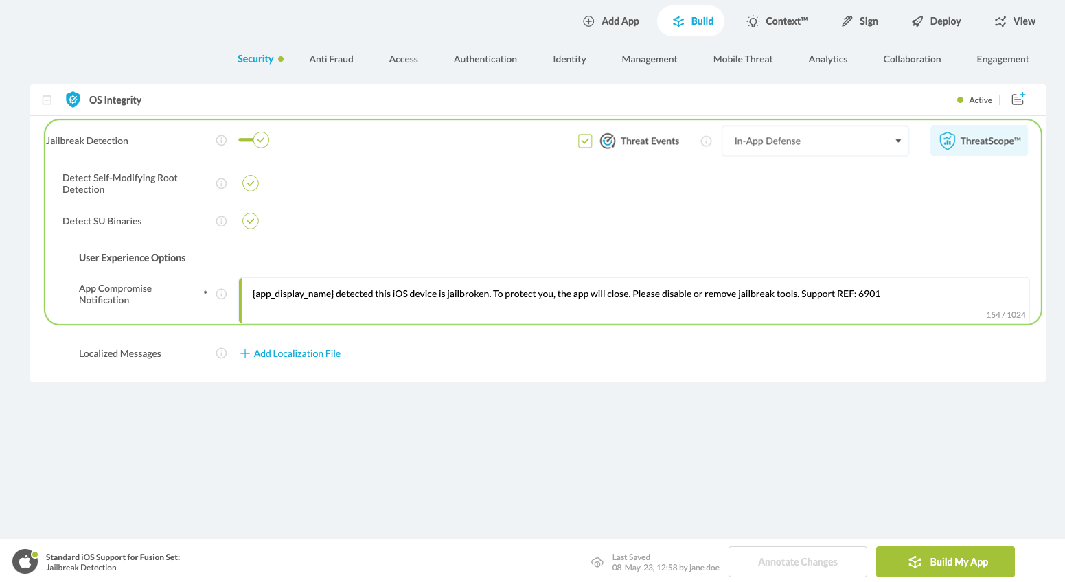Collapse the OS Integrity section
1065x582 pixels.
(x=47, y=100)
